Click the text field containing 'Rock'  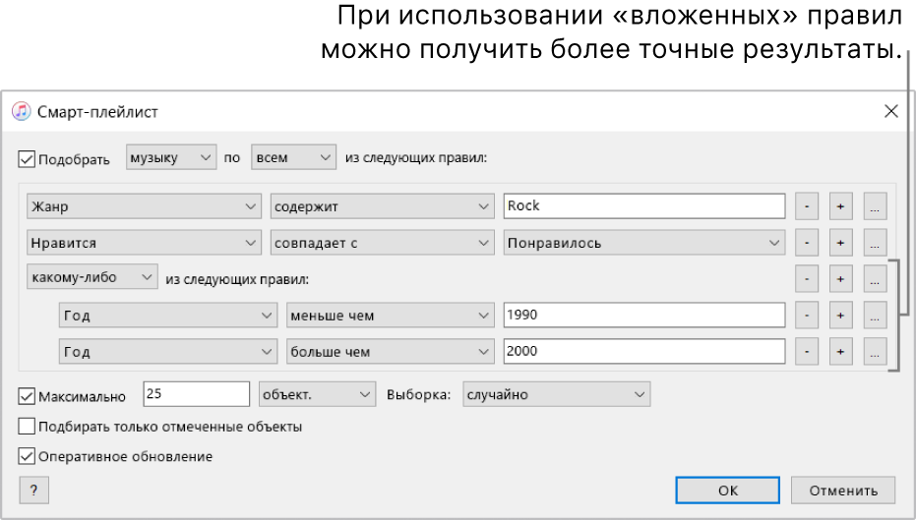(x=643, y=206)
